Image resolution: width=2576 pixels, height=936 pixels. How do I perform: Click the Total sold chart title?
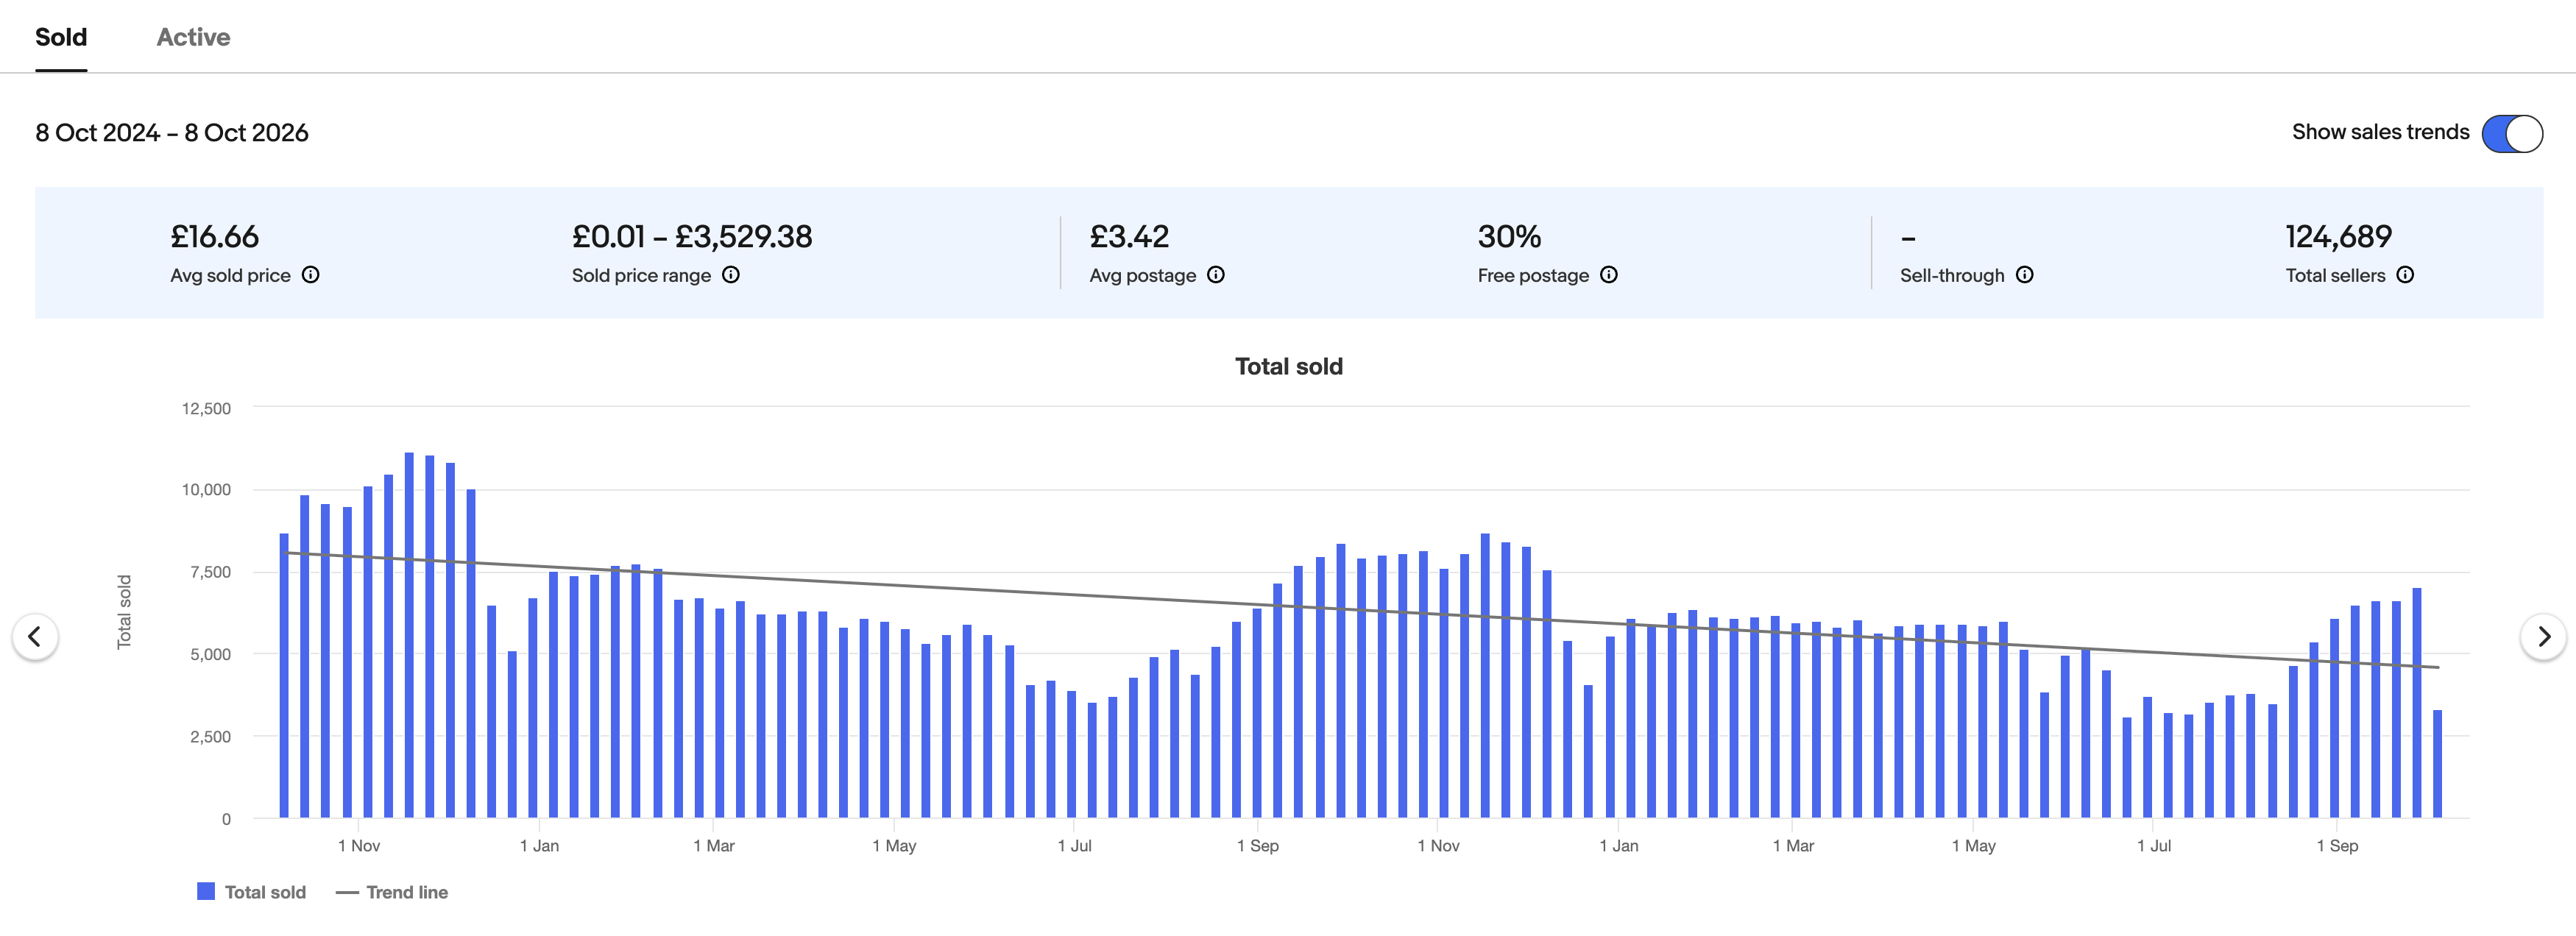(x=1289, y=367)
